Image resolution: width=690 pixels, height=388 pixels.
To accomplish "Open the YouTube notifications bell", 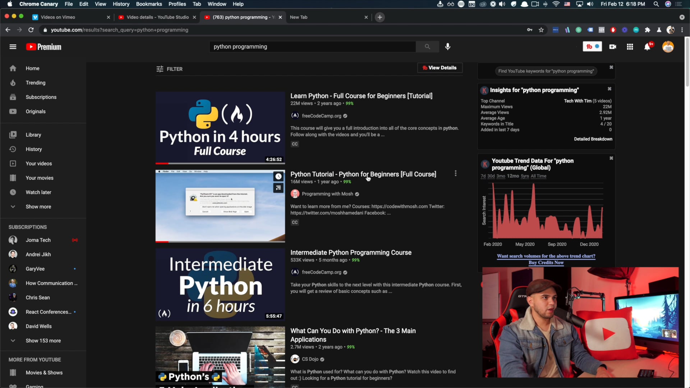I will tap(647, 47).
